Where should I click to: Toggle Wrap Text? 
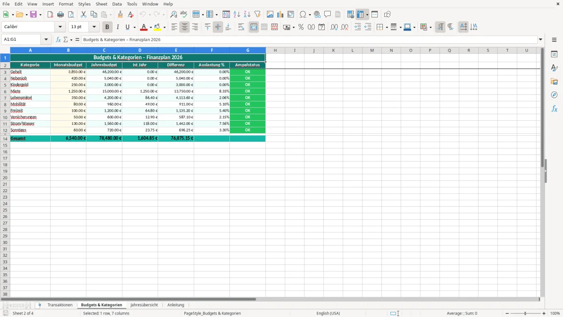(241, 27)
